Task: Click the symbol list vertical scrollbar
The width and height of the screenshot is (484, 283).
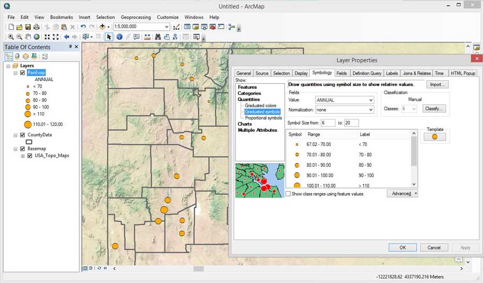Action: 414,159
